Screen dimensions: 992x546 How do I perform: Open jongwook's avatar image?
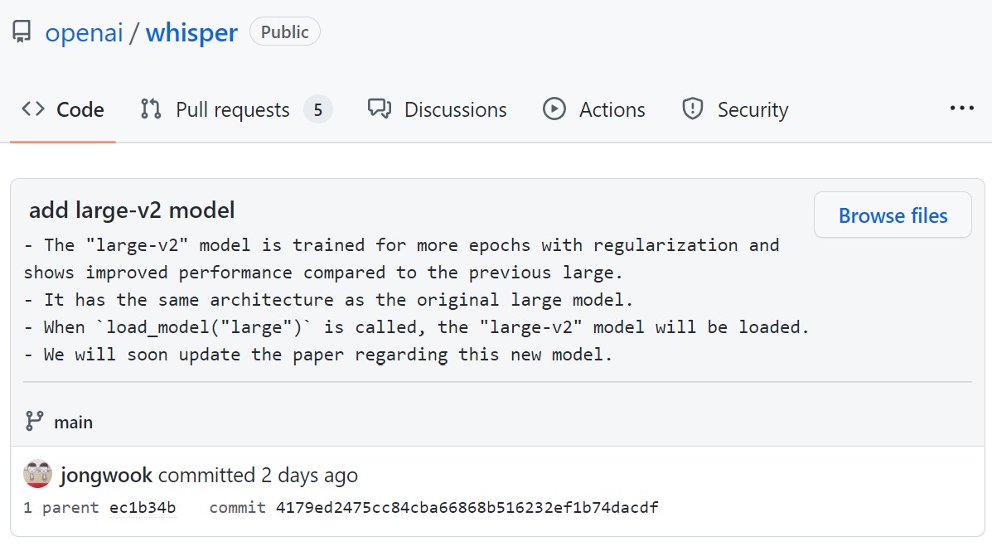tap(37, 474)
